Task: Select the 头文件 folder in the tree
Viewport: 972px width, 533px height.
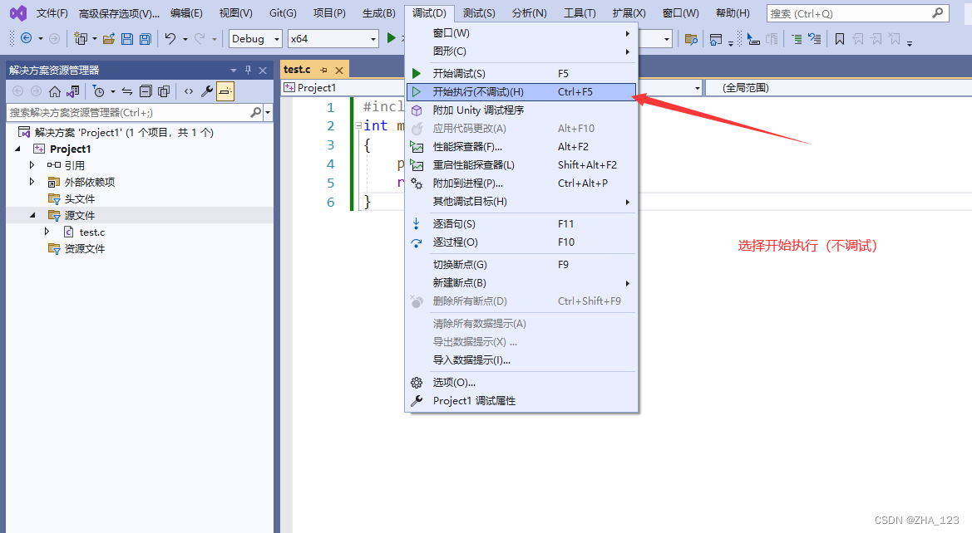Action: tap(79, 198)
